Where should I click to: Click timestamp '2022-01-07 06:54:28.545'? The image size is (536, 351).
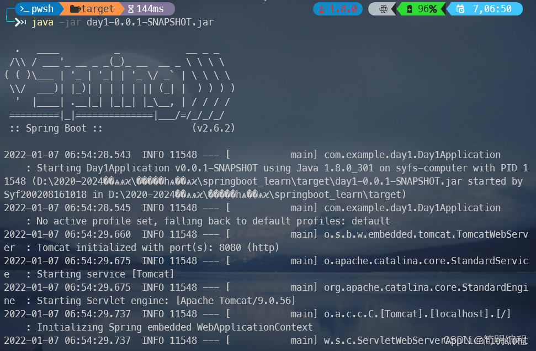coord(67,208)
